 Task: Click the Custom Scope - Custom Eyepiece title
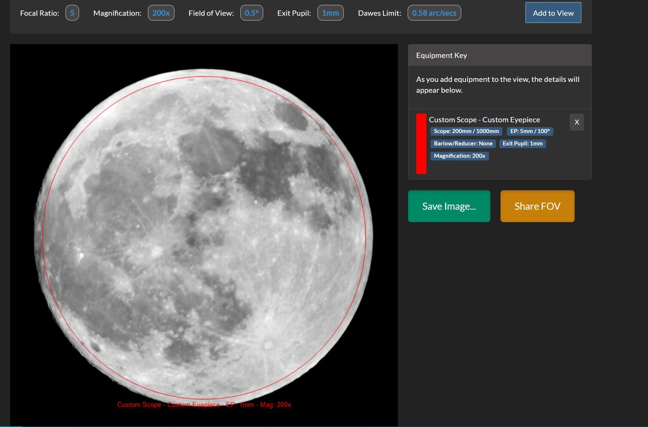pyautogui.click(x=484, y=120)
